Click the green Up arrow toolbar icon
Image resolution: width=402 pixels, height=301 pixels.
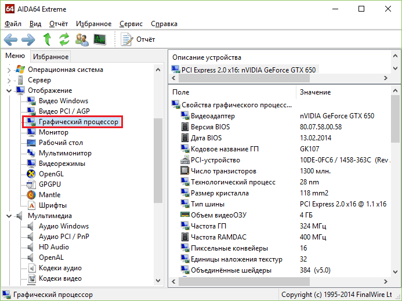pos(47,39)
